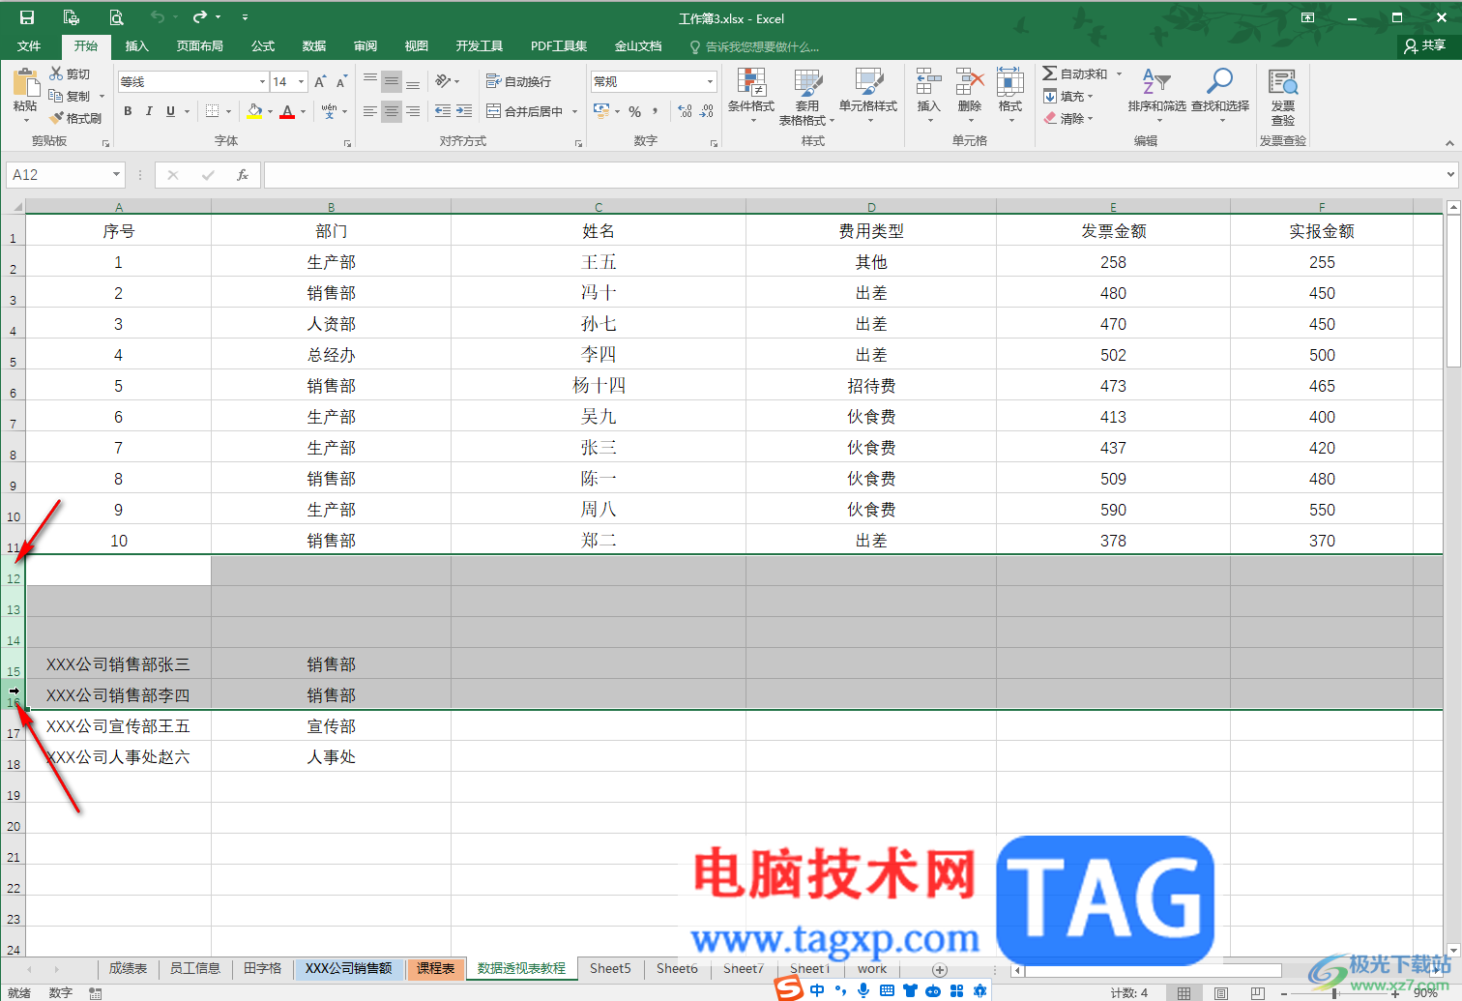The height and width of the screenshot is (1001, 1462).
Task: Toggle center horizontal alignment
Action: [x=392, y=112]
